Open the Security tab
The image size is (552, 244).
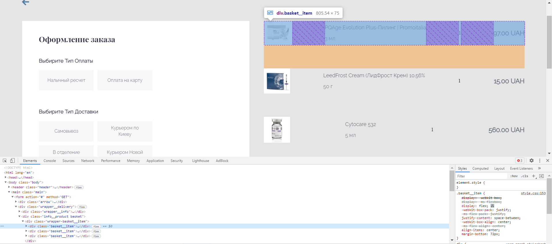[177, 161]
